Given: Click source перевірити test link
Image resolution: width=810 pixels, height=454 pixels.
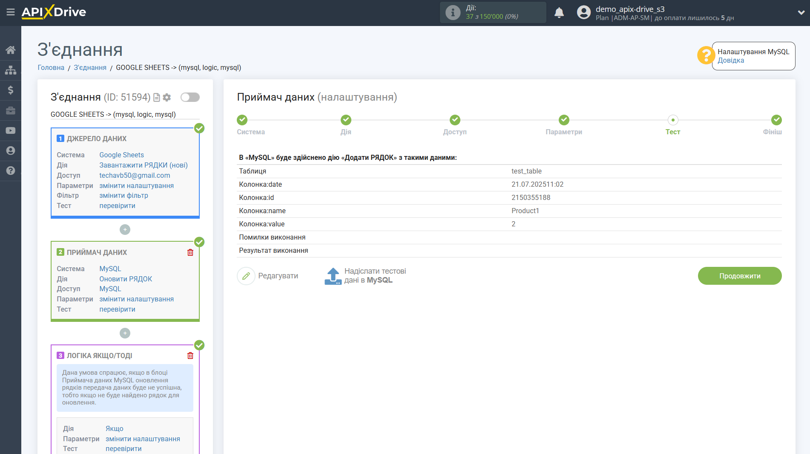Looking at the screenshot, I should 117,205.
